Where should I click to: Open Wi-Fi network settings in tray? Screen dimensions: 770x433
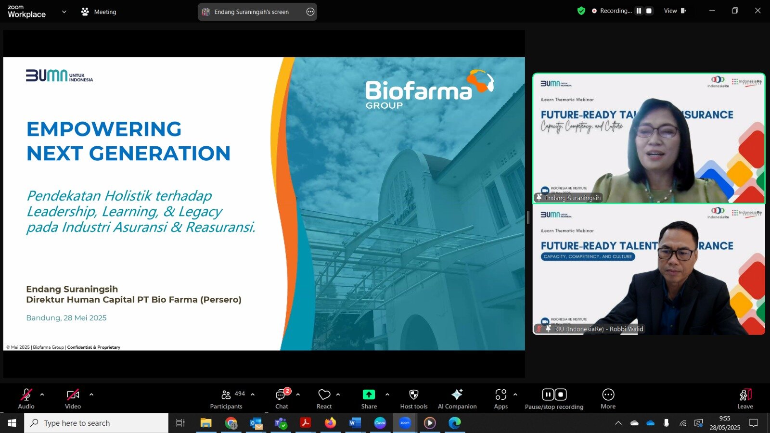click(682, 423)
